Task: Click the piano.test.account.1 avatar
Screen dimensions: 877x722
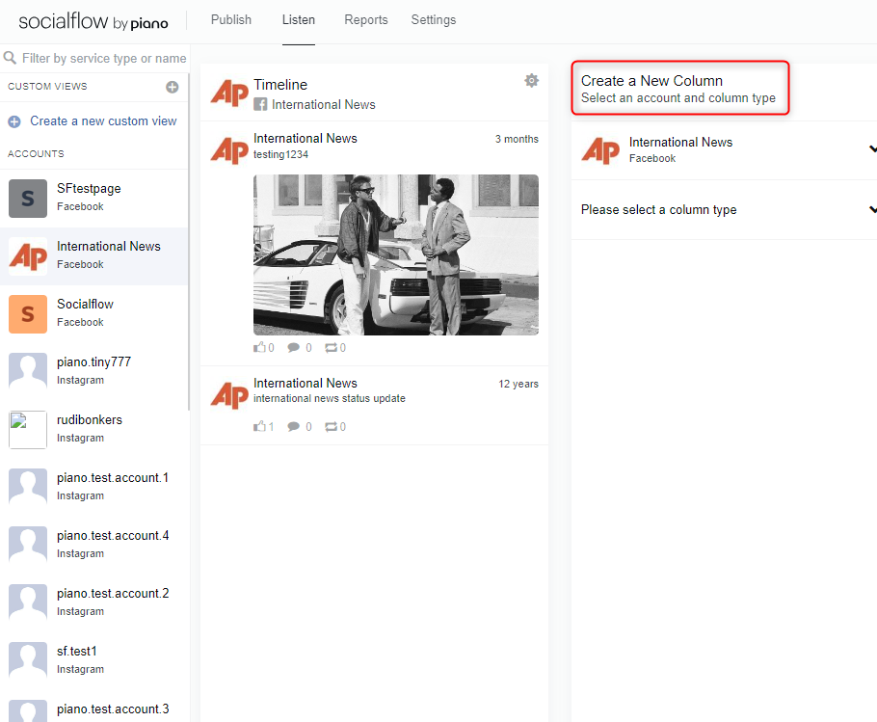Action: click(28, 488)
